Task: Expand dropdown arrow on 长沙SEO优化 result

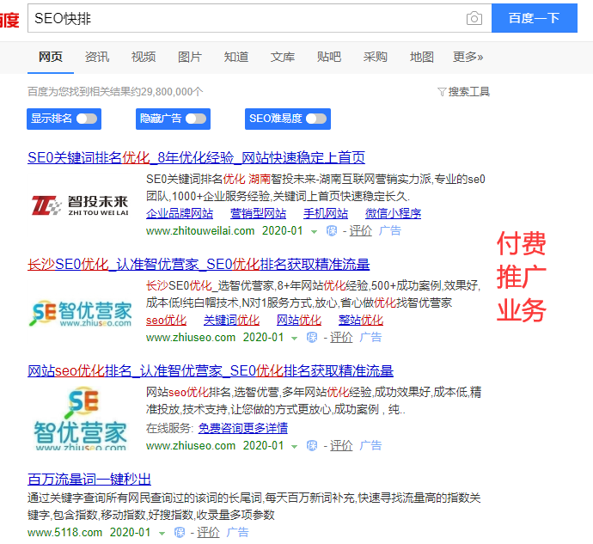Action: point(294,339)
